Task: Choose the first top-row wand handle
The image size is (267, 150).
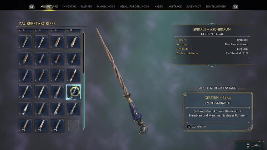Action: pyautogui.click(x=25, y=42)
